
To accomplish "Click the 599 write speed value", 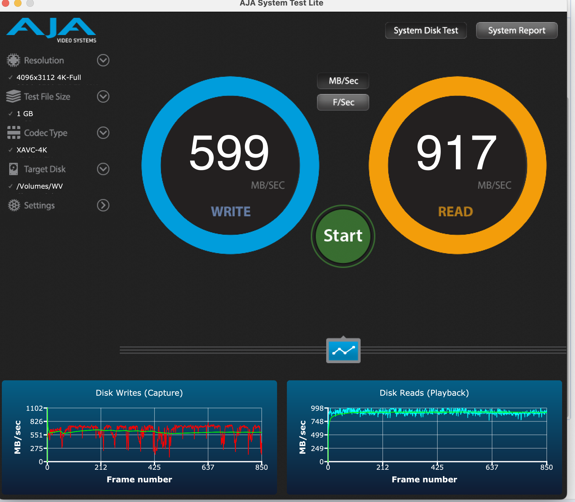I will pyautogui.click(x=229, y=153).
